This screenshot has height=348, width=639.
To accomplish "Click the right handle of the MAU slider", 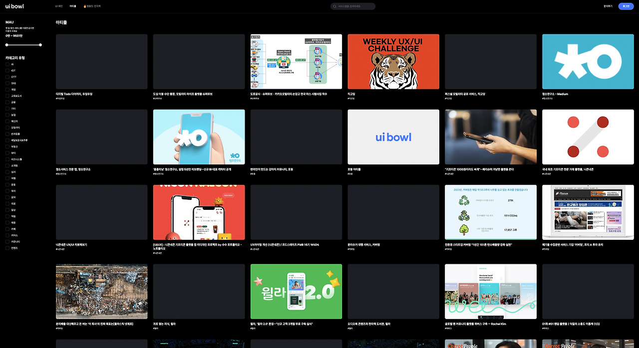I will coord(40,45).
